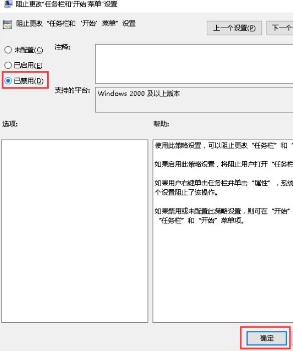
Task: Click the 支持的平台: label
Action: [72, 90]
